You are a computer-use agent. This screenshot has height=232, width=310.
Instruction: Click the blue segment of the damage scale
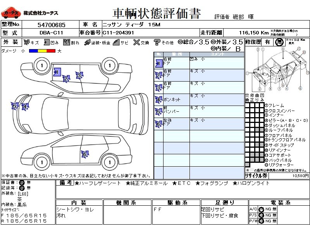pos(33,51)
